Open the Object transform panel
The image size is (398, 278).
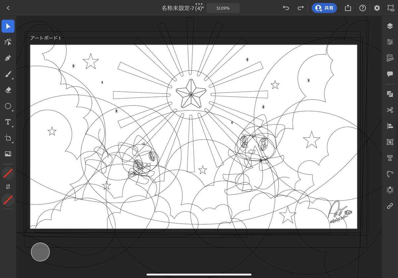tap(390, 142)
